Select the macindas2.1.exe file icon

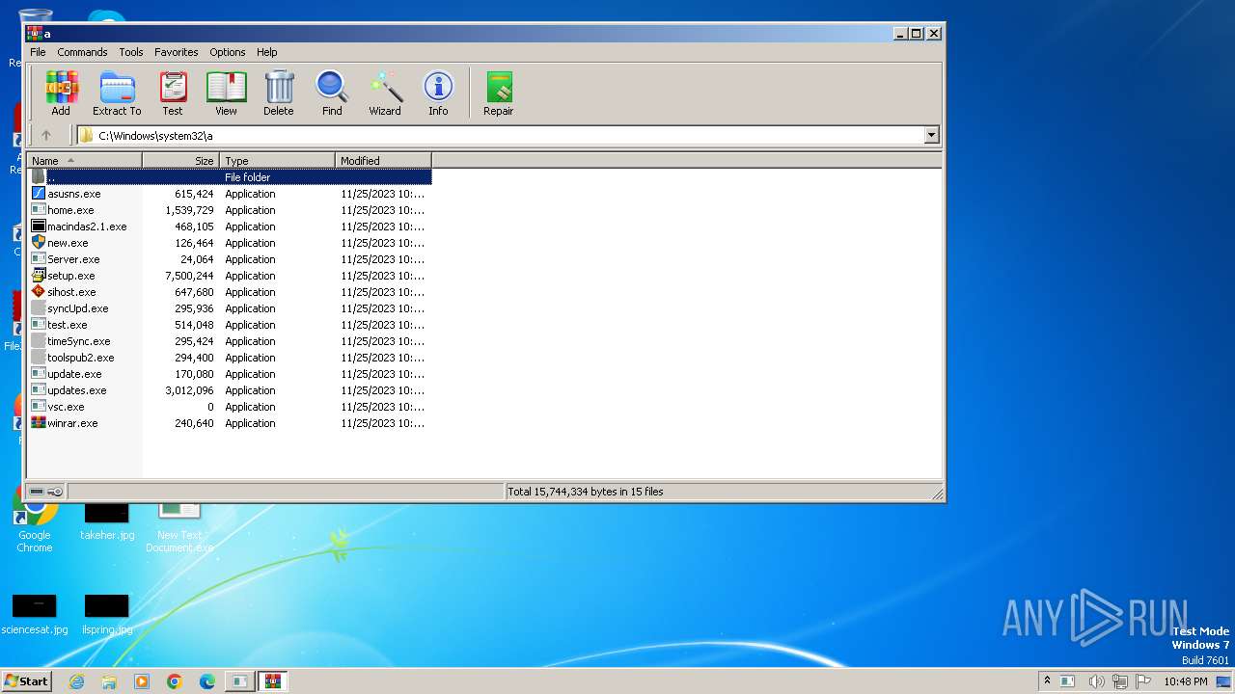[39, 227]
